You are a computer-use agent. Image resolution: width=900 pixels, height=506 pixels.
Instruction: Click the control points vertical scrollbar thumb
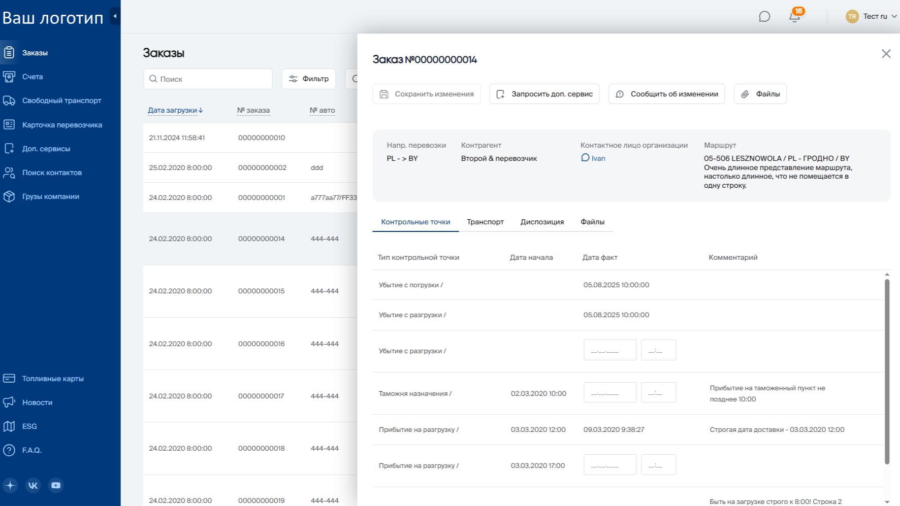[887, 370]
